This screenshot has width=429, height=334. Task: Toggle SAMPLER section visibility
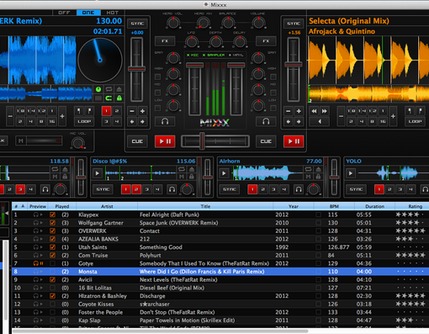tap(214, 55)
